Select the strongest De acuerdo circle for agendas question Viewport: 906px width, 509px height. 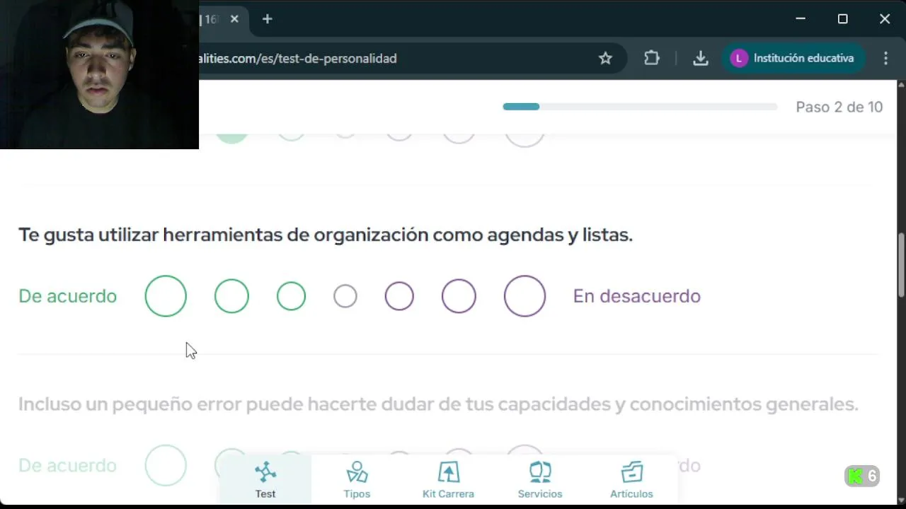pyautogui.click(x=166, y=296)
